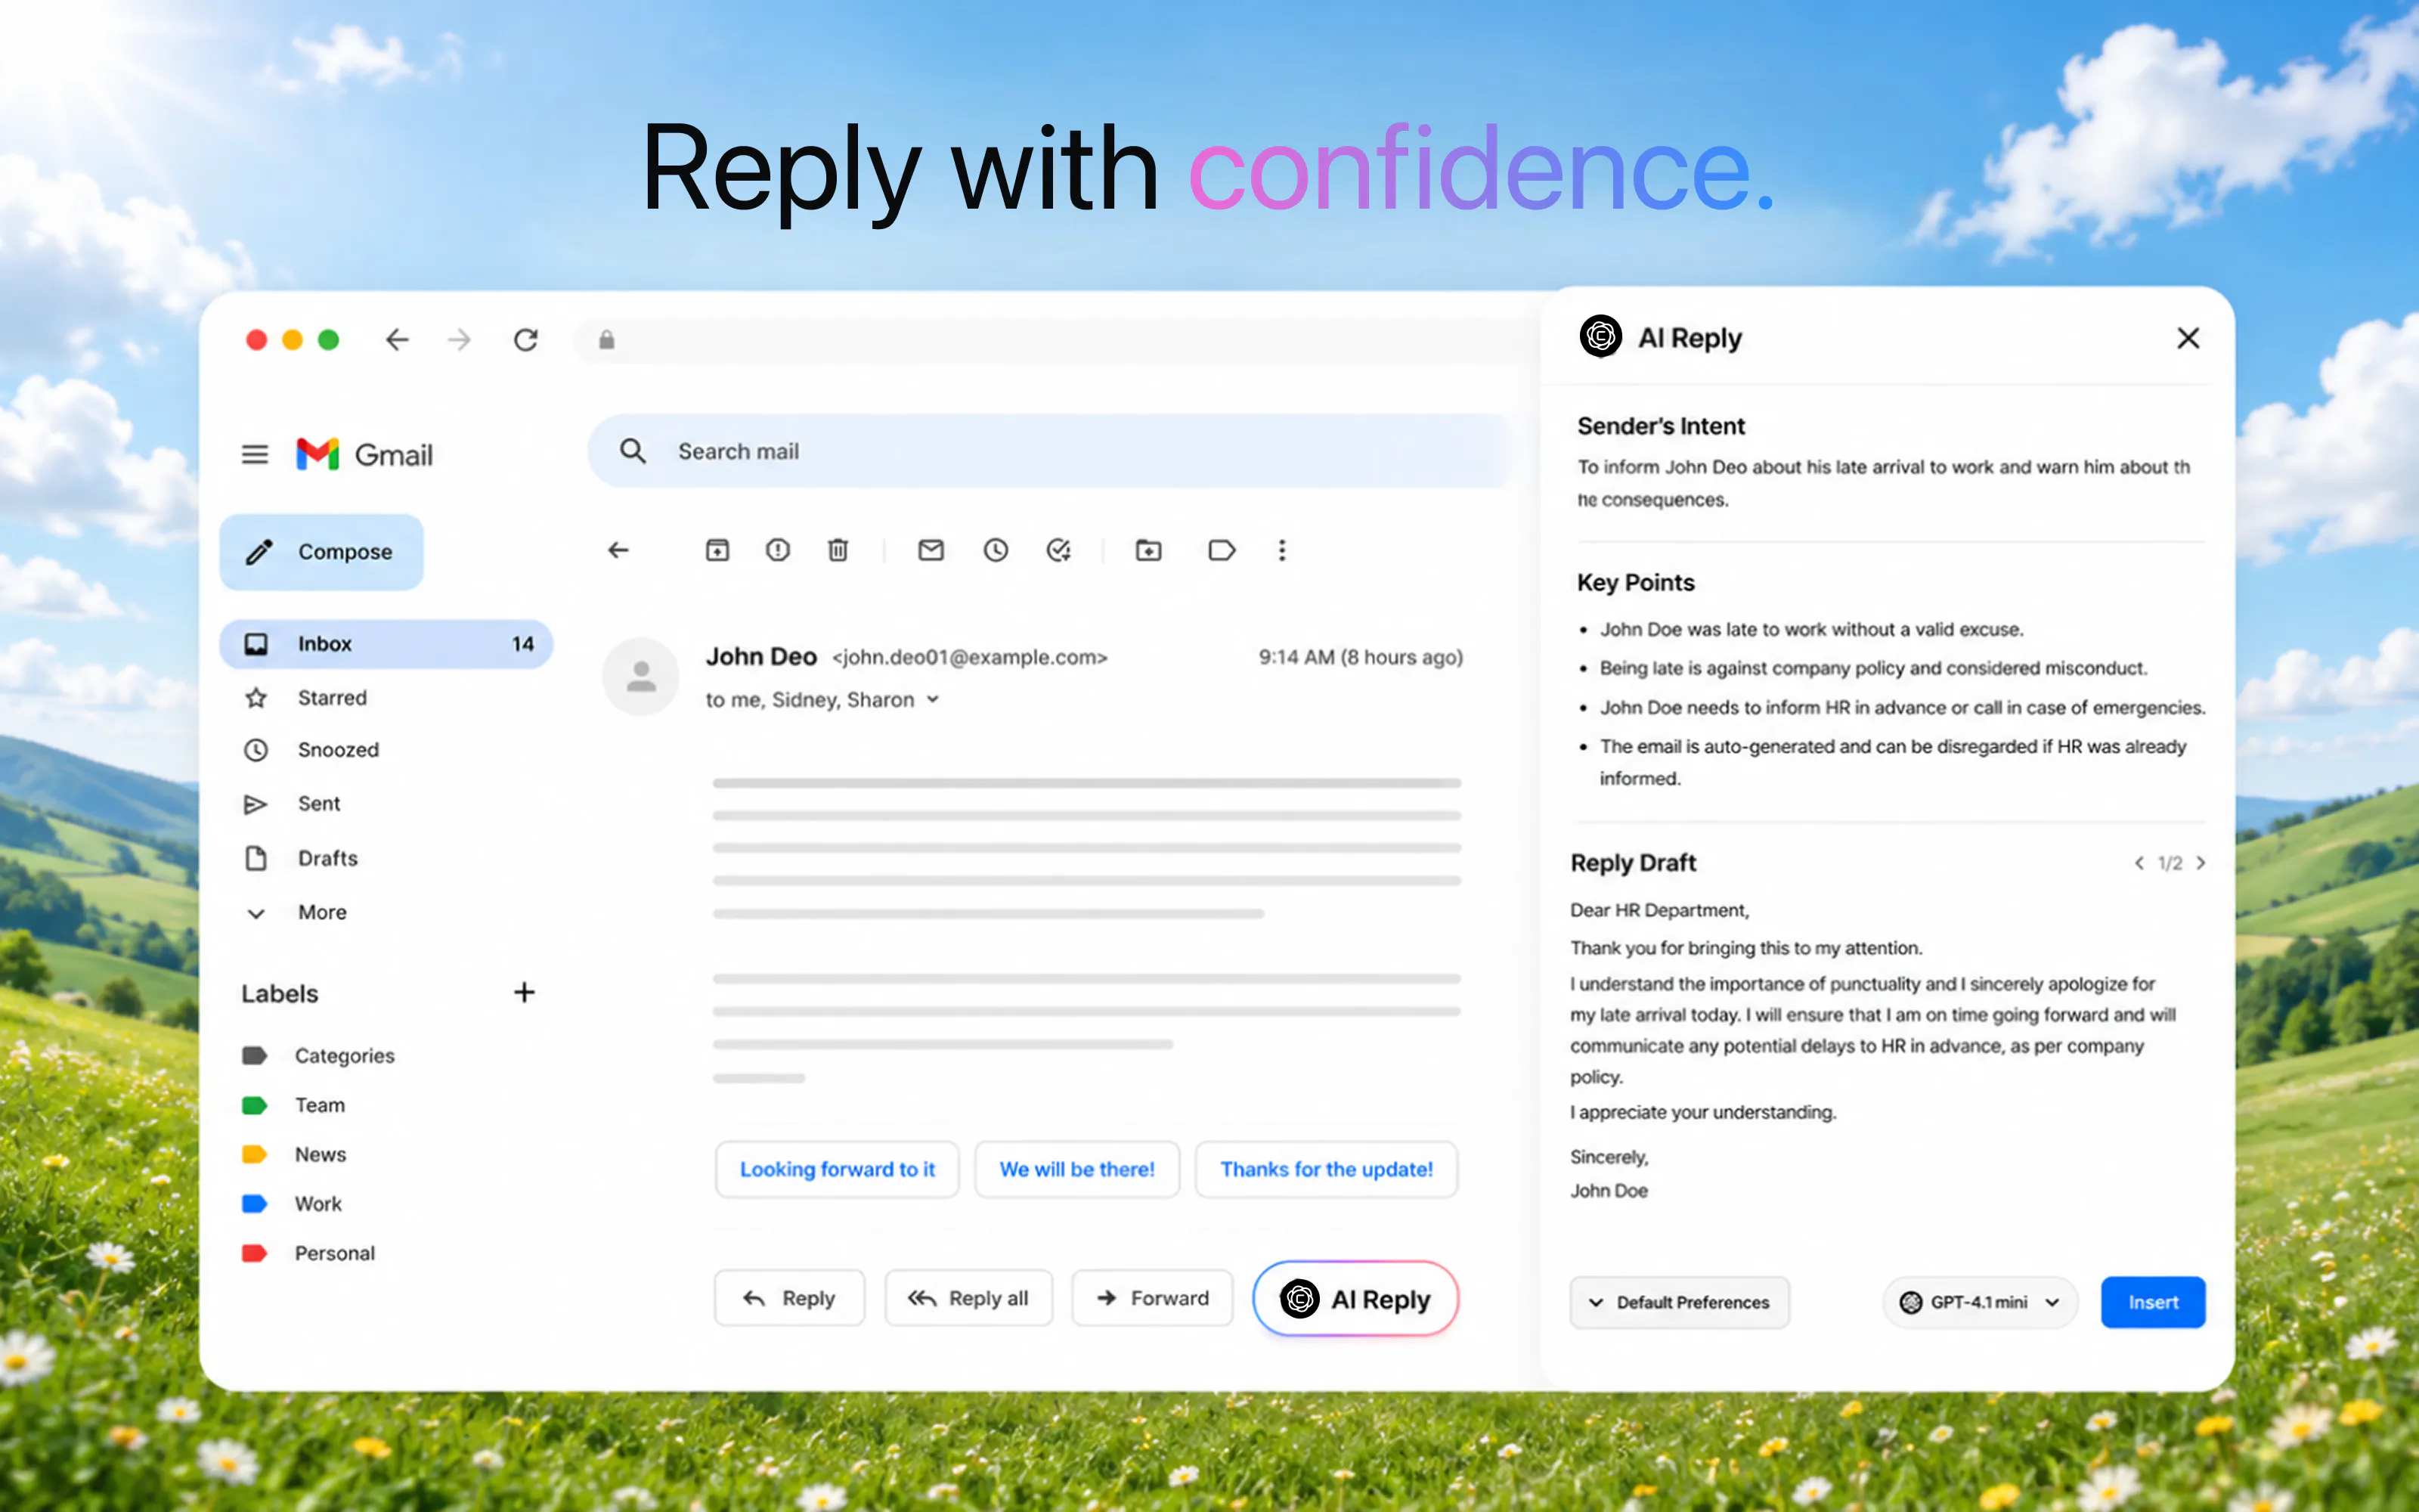
Task: Add a new label with the plus icon
Action: (x=524, y=992)
